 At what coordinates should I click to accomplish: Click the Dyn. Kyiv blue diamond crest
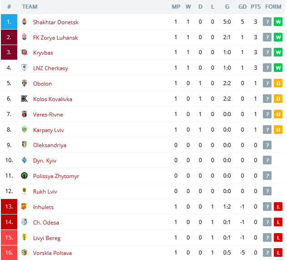24,160
